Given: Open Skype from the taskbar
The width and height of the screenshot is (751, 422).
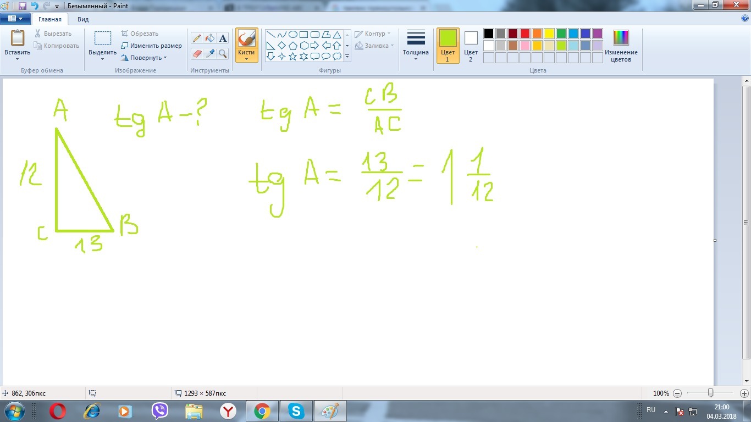Looking at the screenshot, I should coord(296,411).
